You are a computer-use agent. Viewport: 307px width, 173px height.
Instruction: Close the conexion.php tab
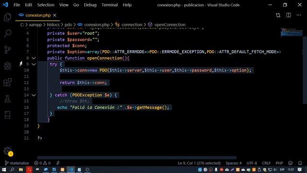click(x=55, y=15)
